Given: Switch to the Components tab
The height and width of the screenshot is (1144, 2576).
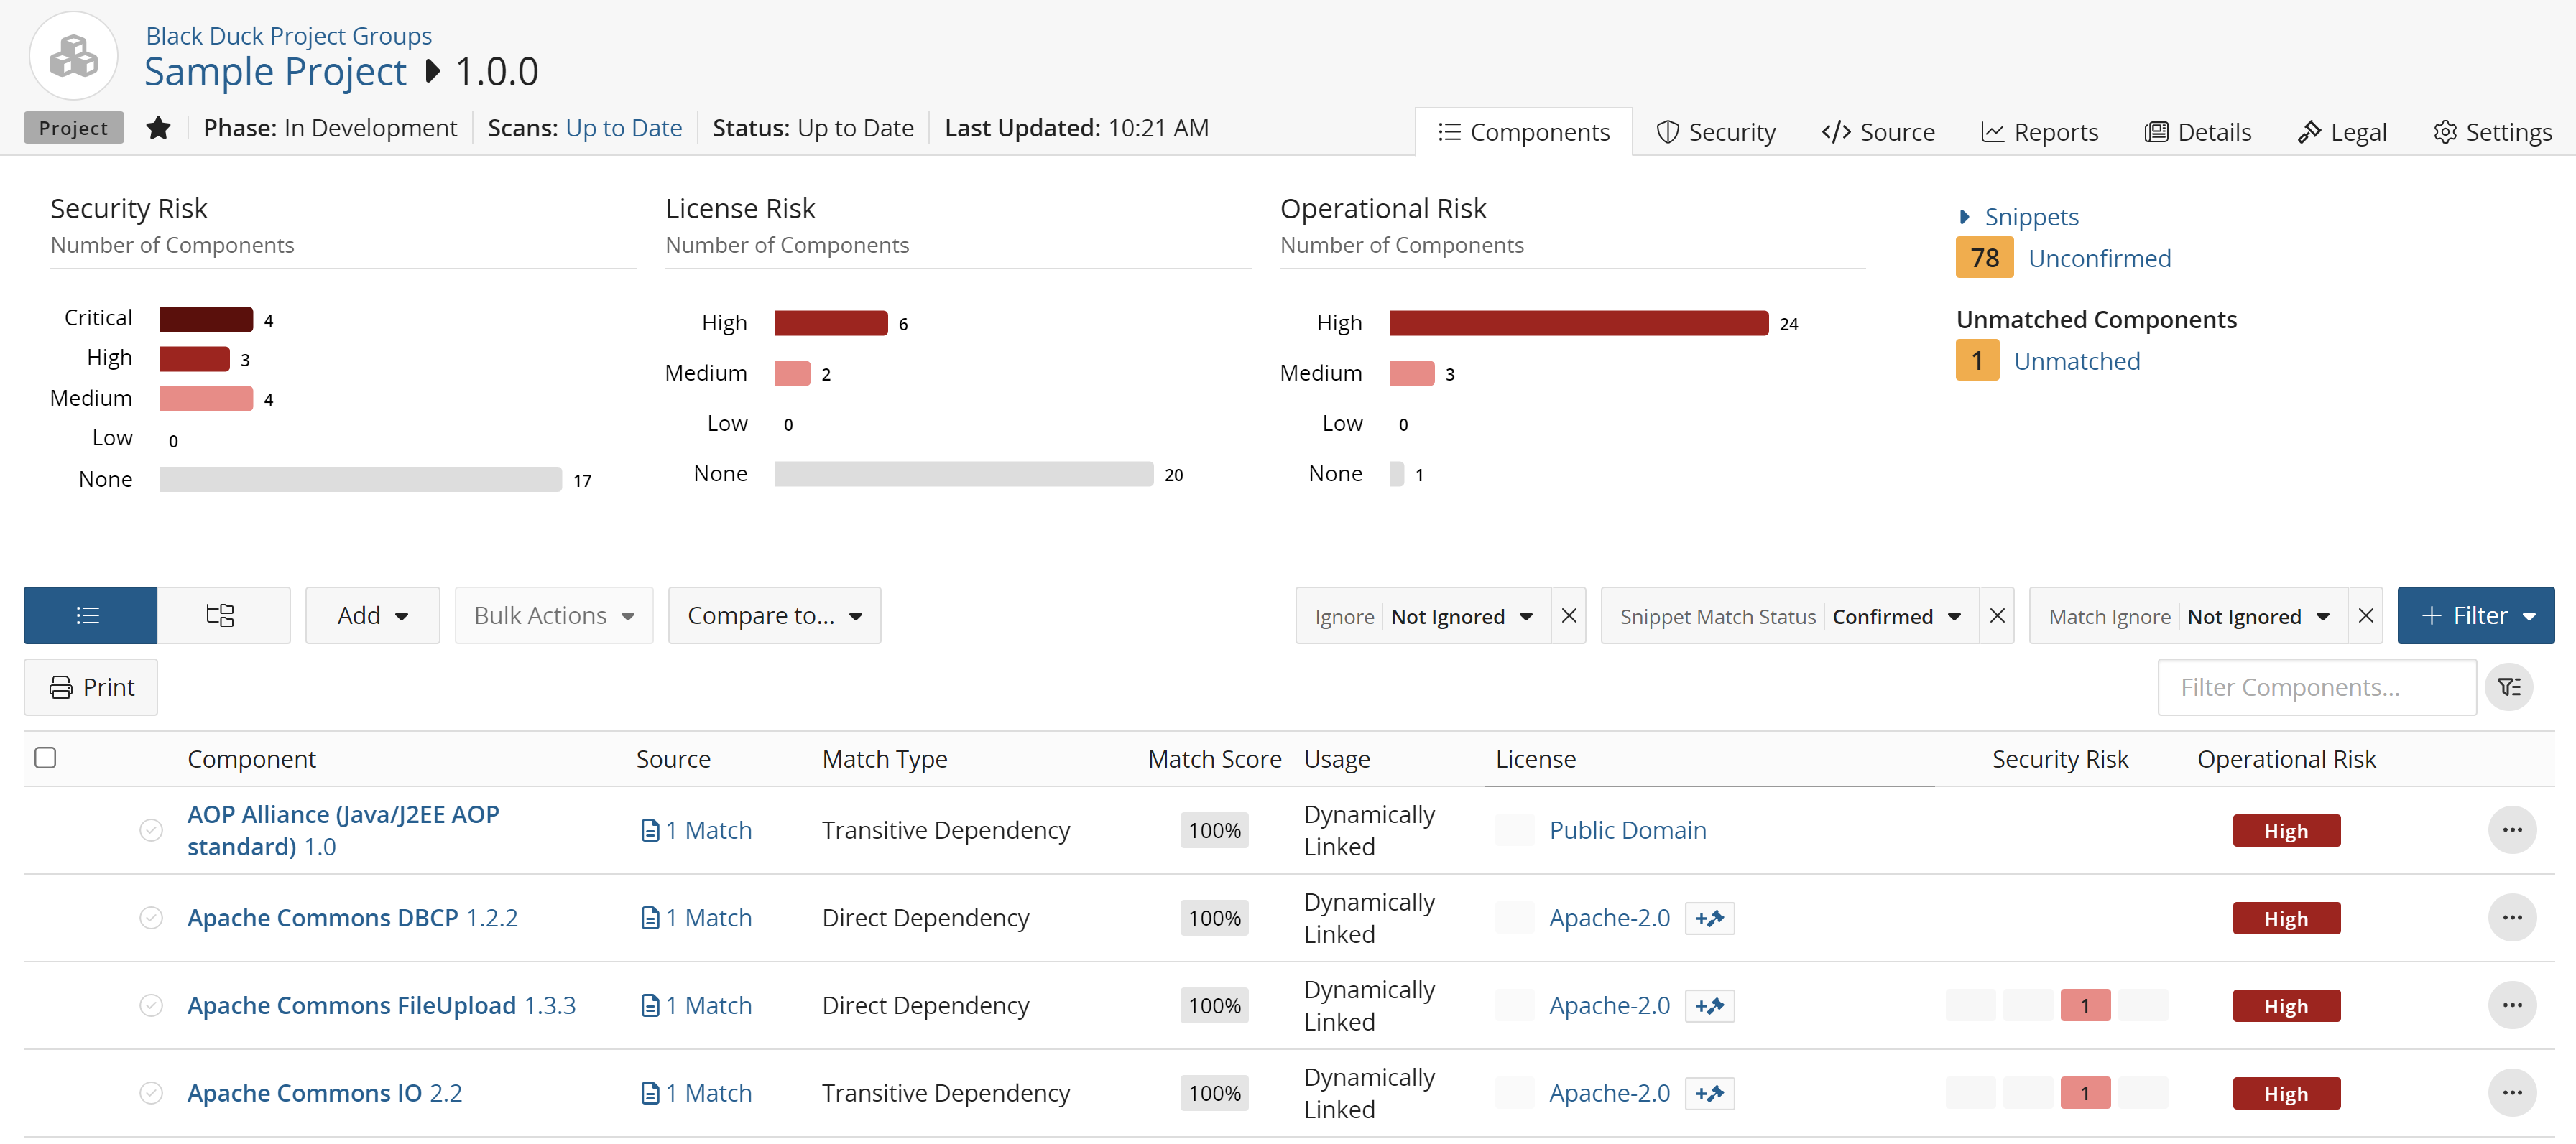Looking at the screenshot, I should pos(1524,132).
